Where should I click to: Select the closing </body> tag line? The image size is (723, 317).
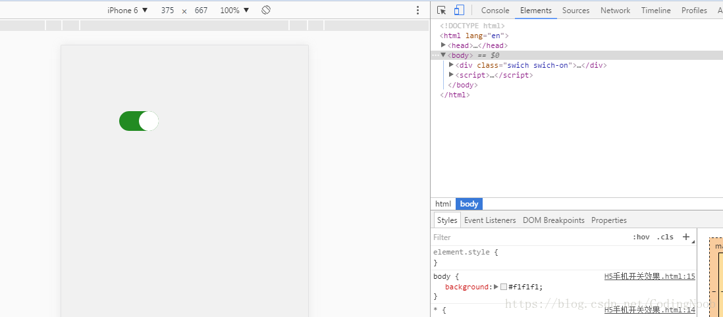coord(463,85)
